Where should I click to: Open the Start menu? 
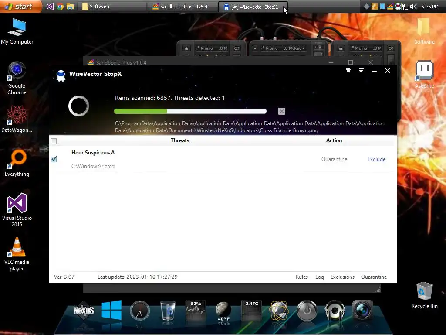[x=20, y=6]
